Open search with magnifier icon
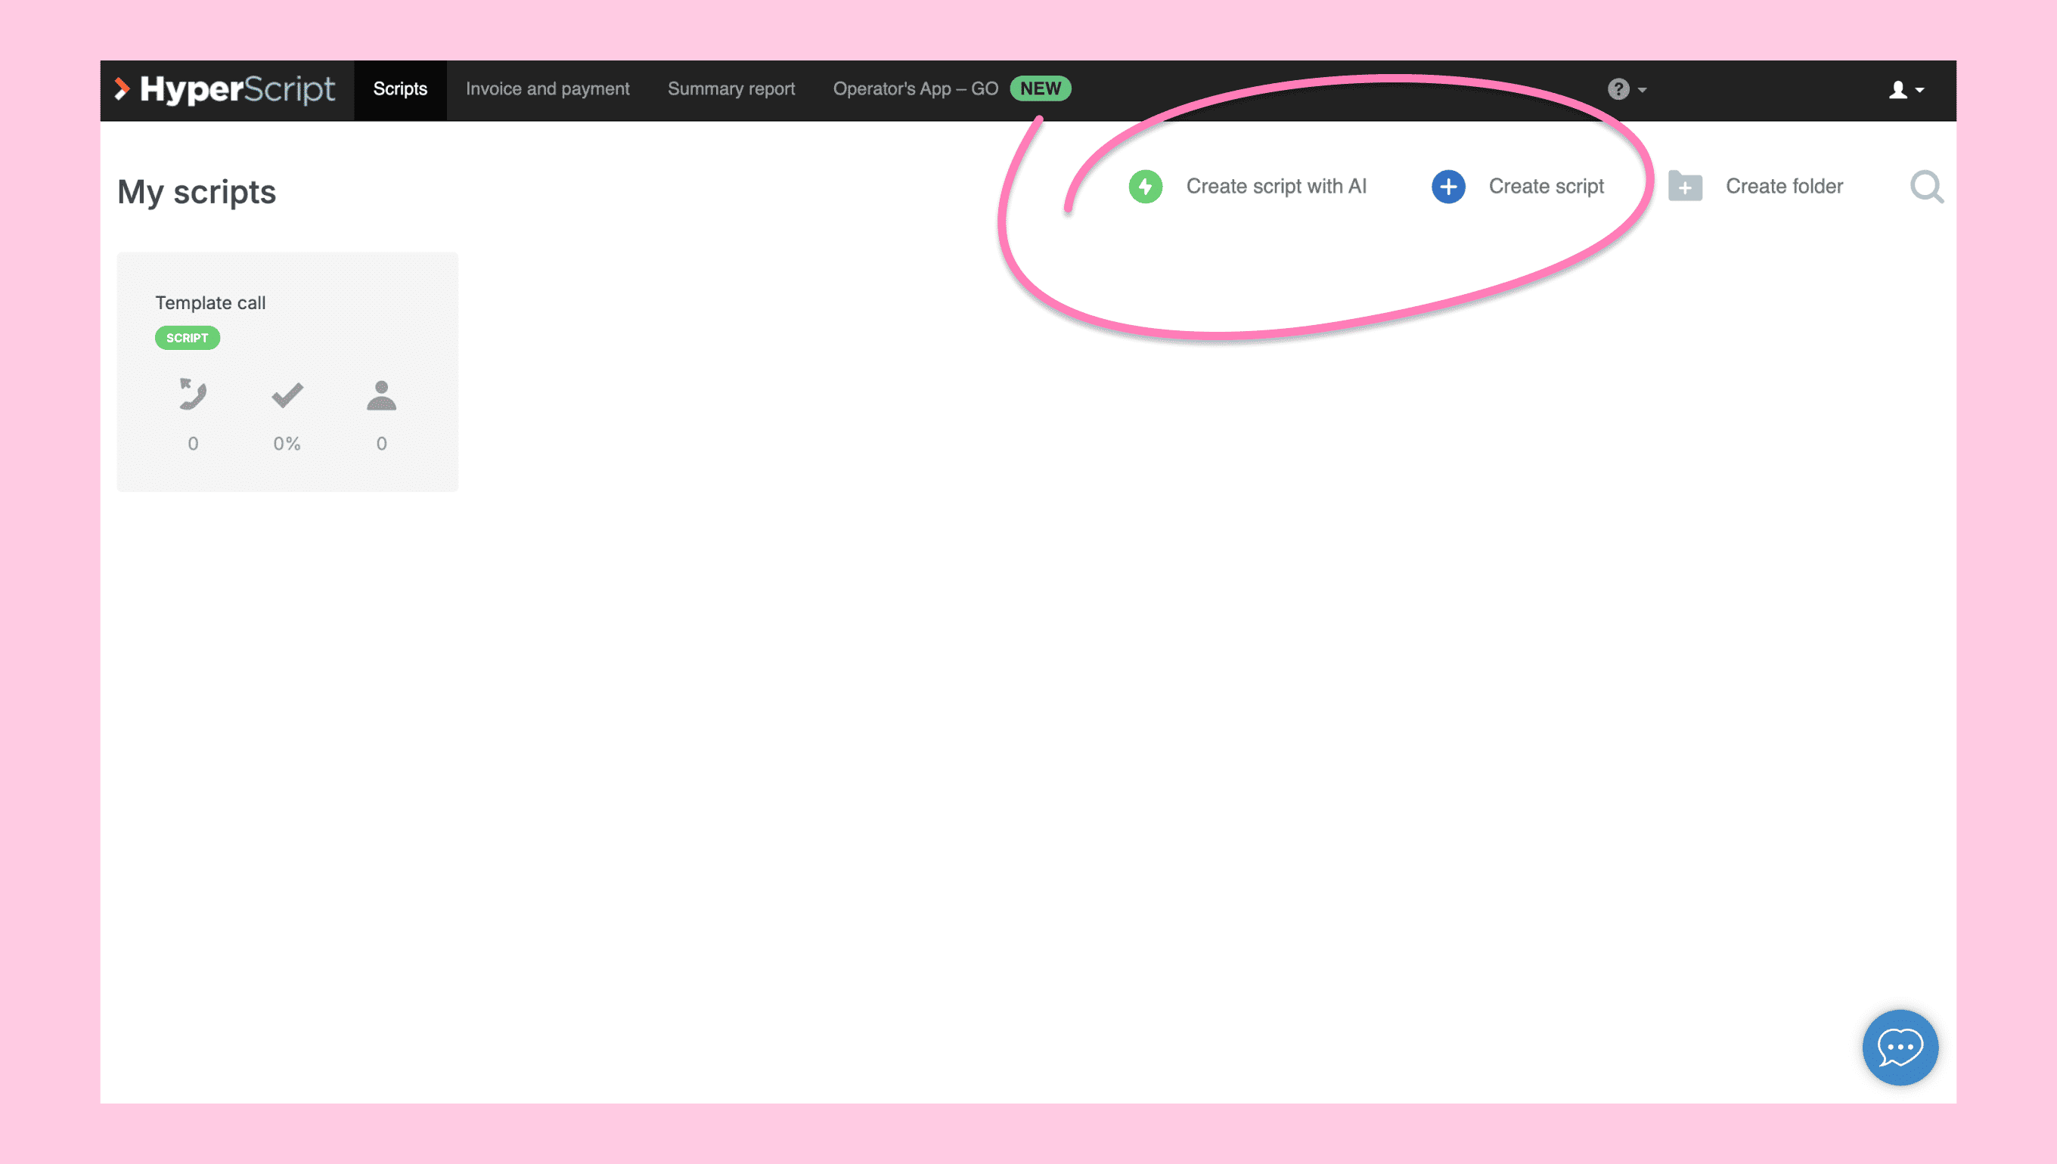This screenshot has height=1164, width=2057. 1927,187
